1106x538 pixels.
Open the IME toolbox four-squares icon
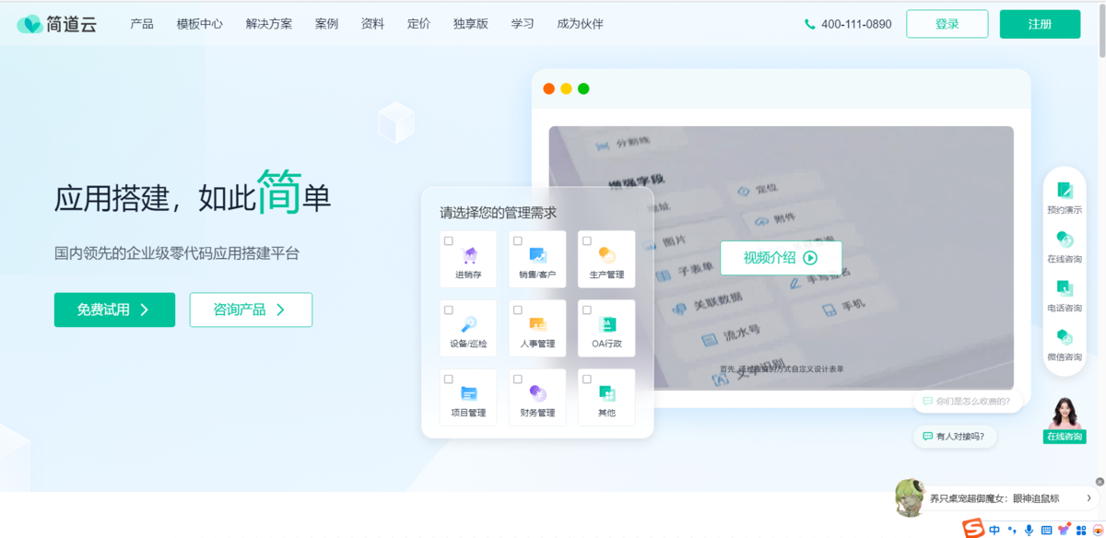1081,530
